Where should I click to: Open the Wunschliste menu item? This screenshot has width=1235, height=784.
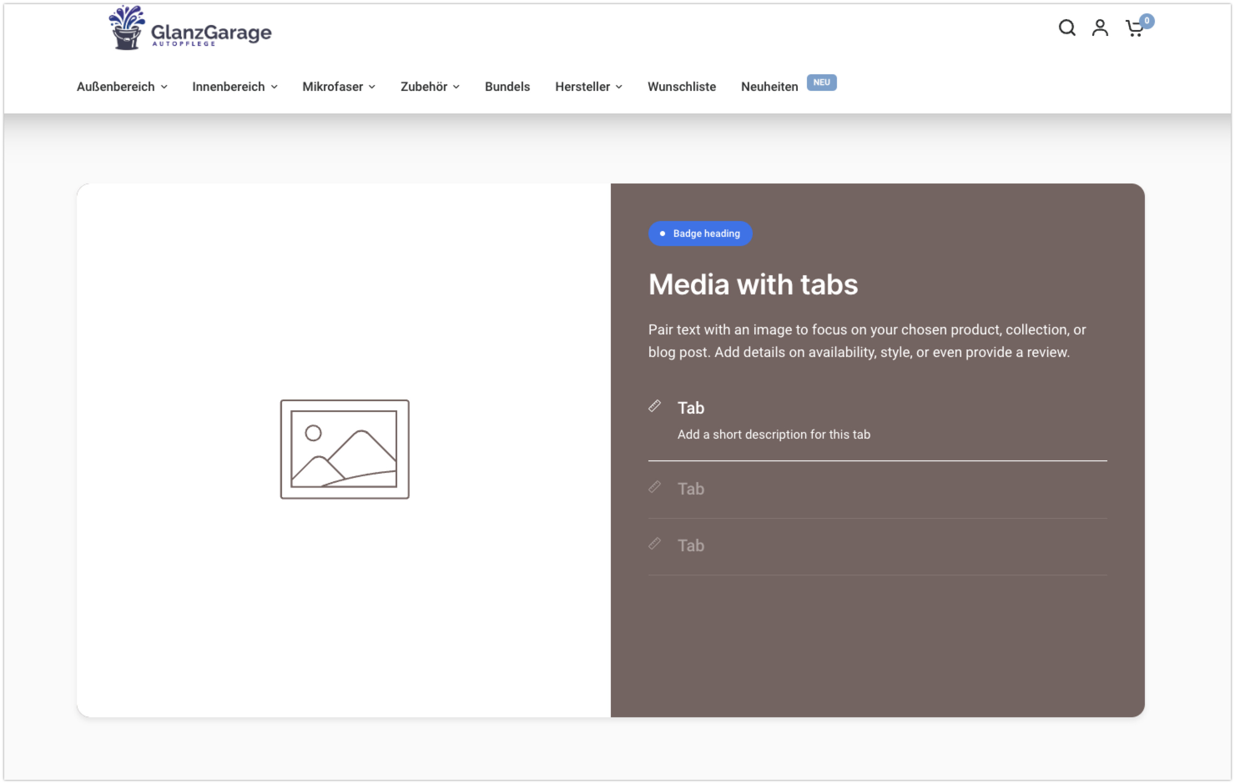coord(682,87)
